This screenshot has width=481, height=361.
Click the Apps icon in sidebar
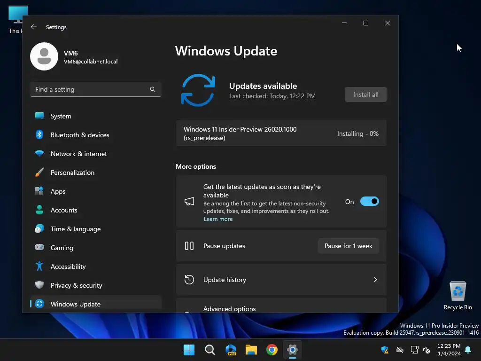pyautogui.click(x=39, y=191)
